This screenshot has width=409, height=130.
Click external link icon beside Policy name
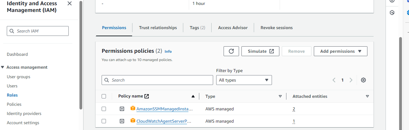tap(147, 96)
